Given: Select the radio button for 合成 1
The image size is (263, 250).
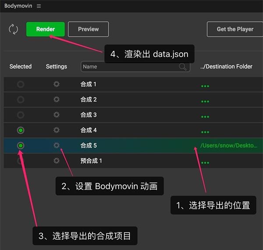Looking at the screenshot, I should pyautogui.click(x=21, y=84).
